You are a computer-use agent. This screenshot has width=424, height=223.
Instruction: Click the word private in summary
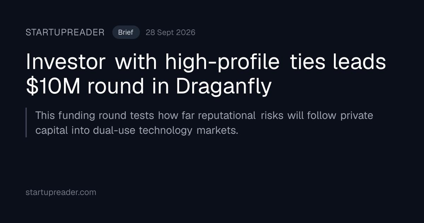click(x=357, y=116)
